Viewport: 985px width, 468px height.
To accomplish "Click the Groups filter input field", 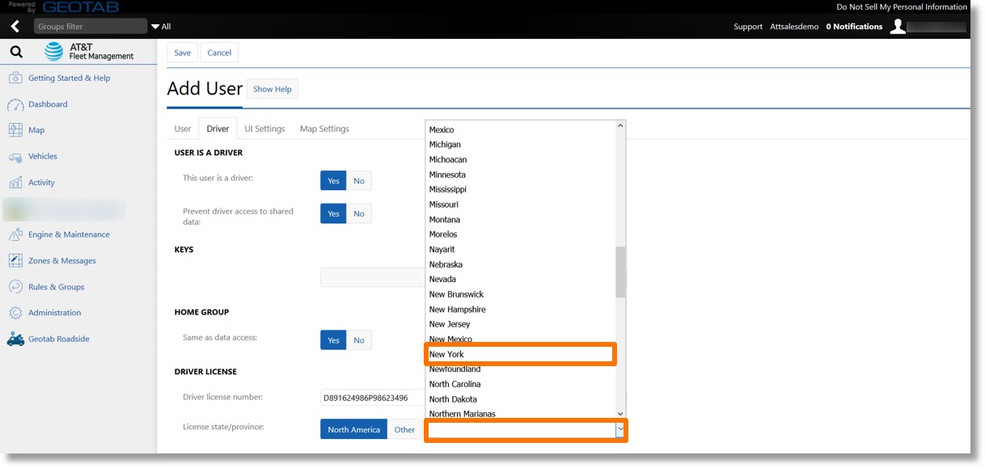I will 90,27.
